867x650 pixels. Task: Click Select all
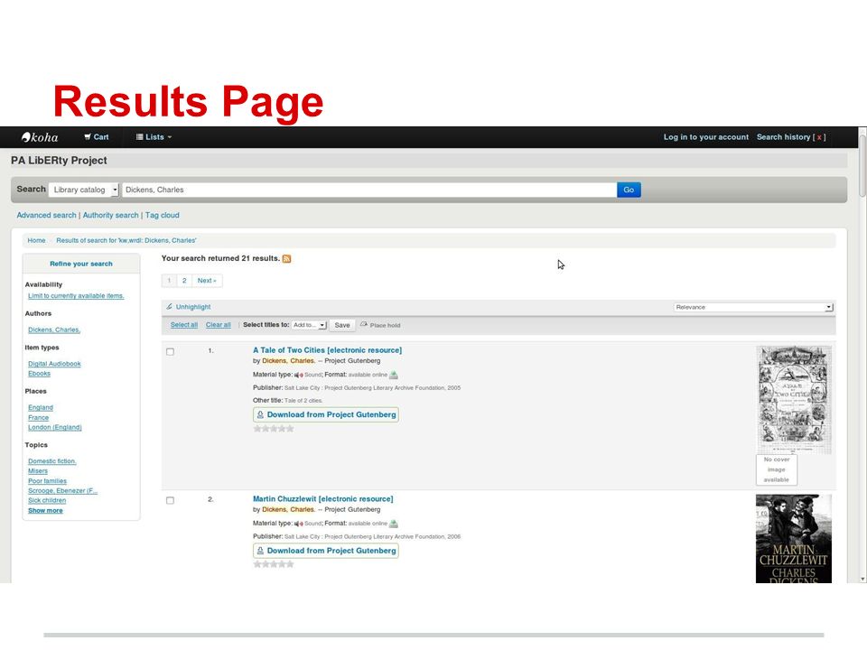(183, 325)
